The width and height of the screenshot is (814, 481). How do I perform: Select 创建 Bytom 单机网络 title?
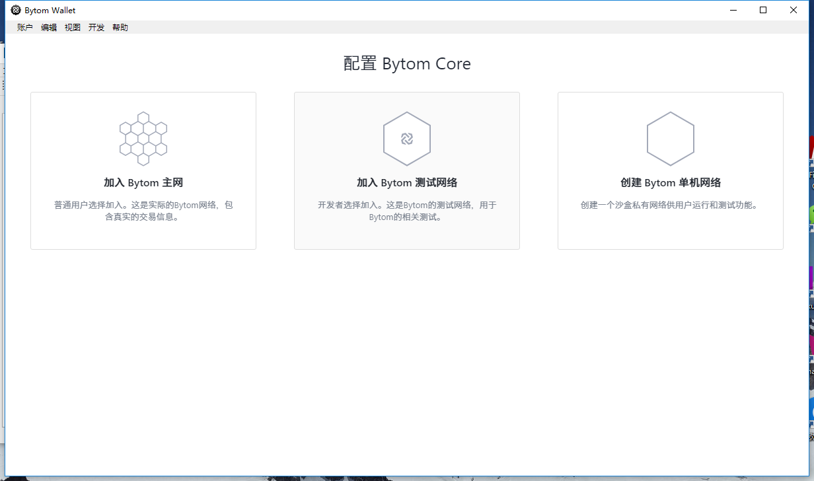[671, 183]
